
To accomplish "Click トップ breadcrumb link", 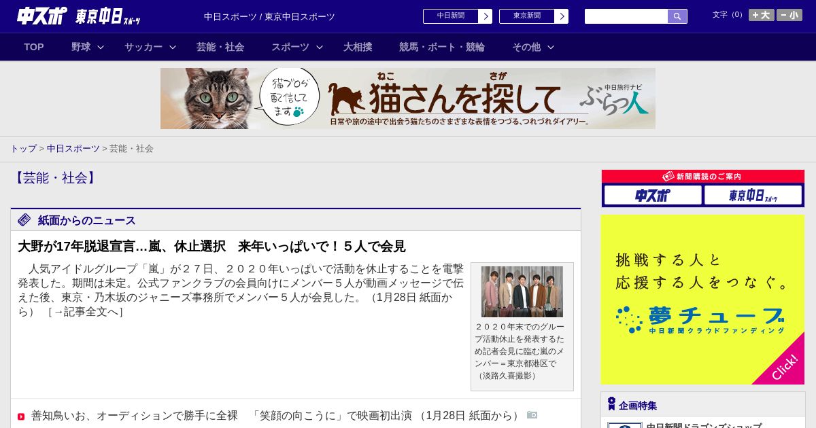I will (23, 148).
